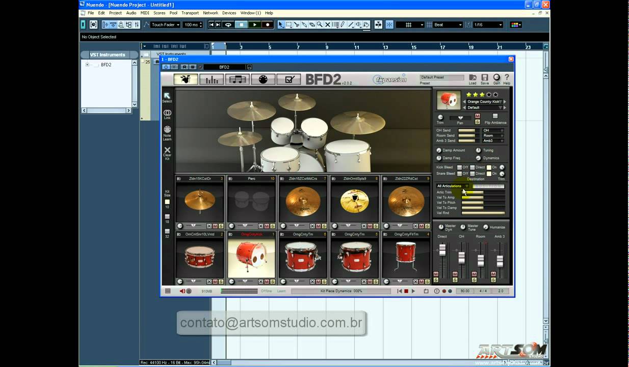Screen dimensions: 629x367
Task: Click BFD2 groove transport stop square
Action: pos(406,291)
